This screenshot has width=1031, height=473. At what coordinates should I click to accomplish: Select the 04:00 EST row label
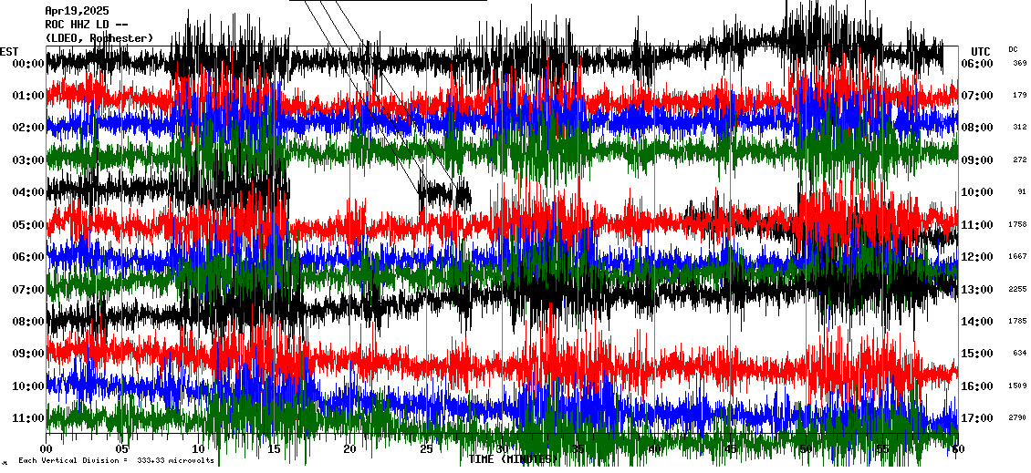pyautogui.click(x=28, y=192)
